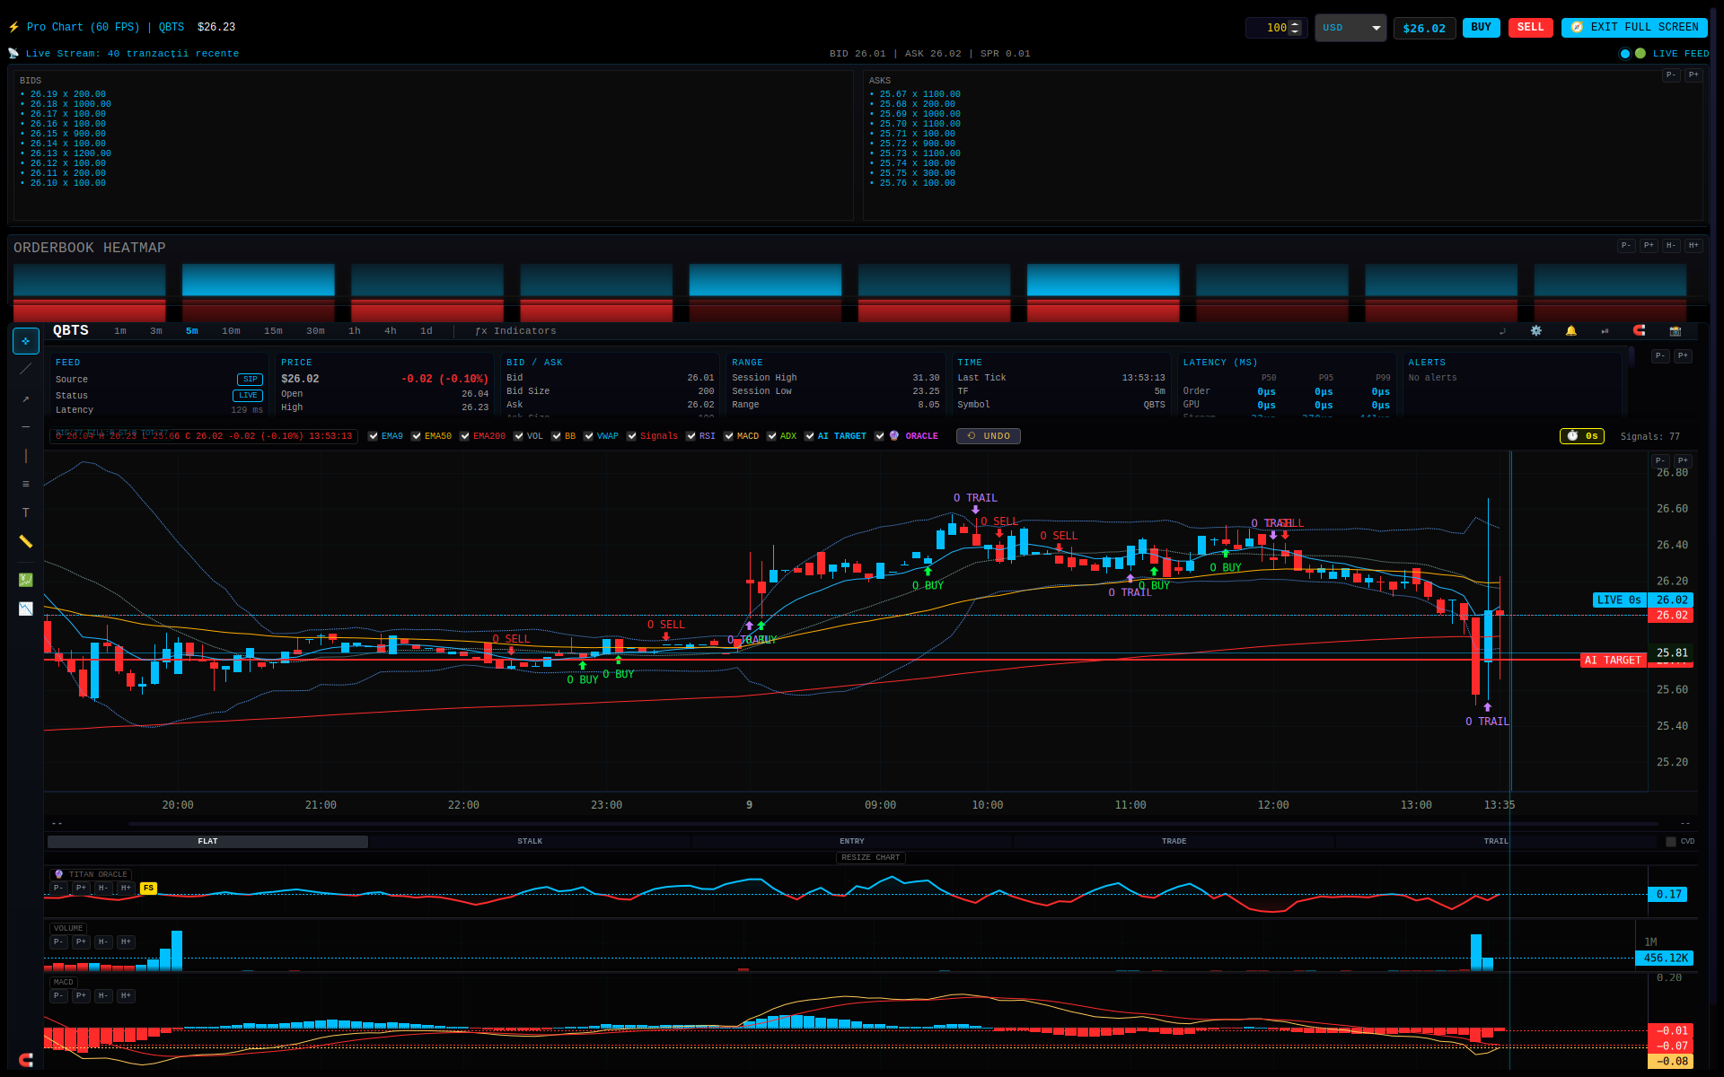Click EXIT FULL SCREEN button

pos(1634,27)
